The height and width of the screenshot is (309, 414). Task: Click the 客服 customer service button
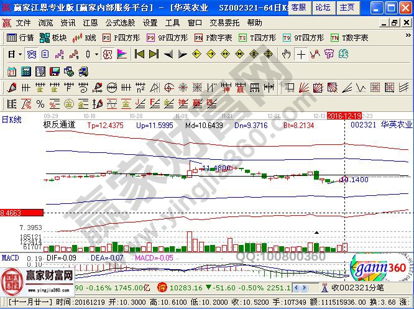pyautogui.click(x=298, y=7)
